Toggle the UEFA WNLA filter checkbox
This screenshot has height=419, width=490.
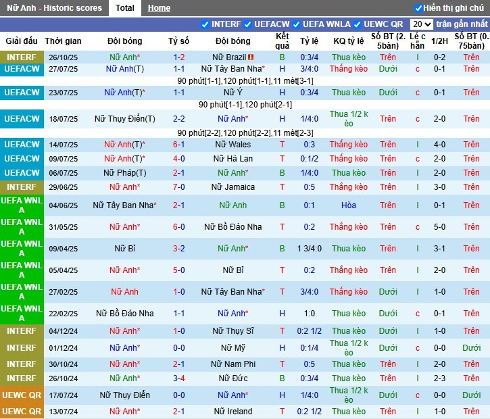click(296, 24)
